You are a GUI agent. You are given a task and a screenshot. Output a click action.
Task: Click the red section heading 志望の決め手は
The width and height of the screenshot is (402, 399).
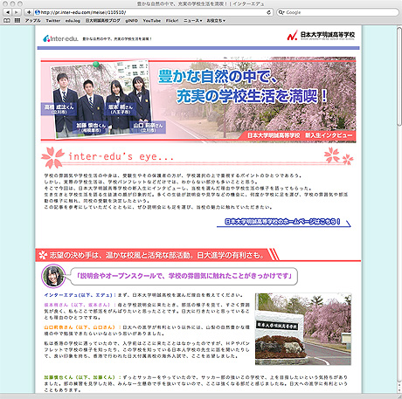tap(157, 255)
